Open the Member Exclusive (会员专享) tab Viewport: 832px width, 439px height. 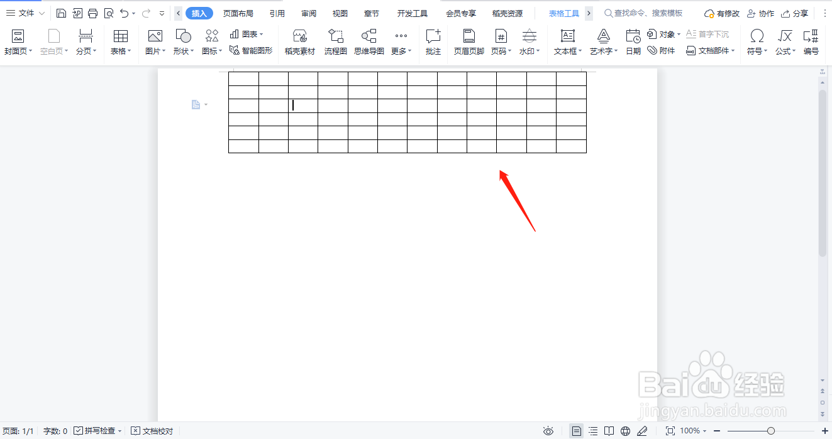(x=461, y=13)
